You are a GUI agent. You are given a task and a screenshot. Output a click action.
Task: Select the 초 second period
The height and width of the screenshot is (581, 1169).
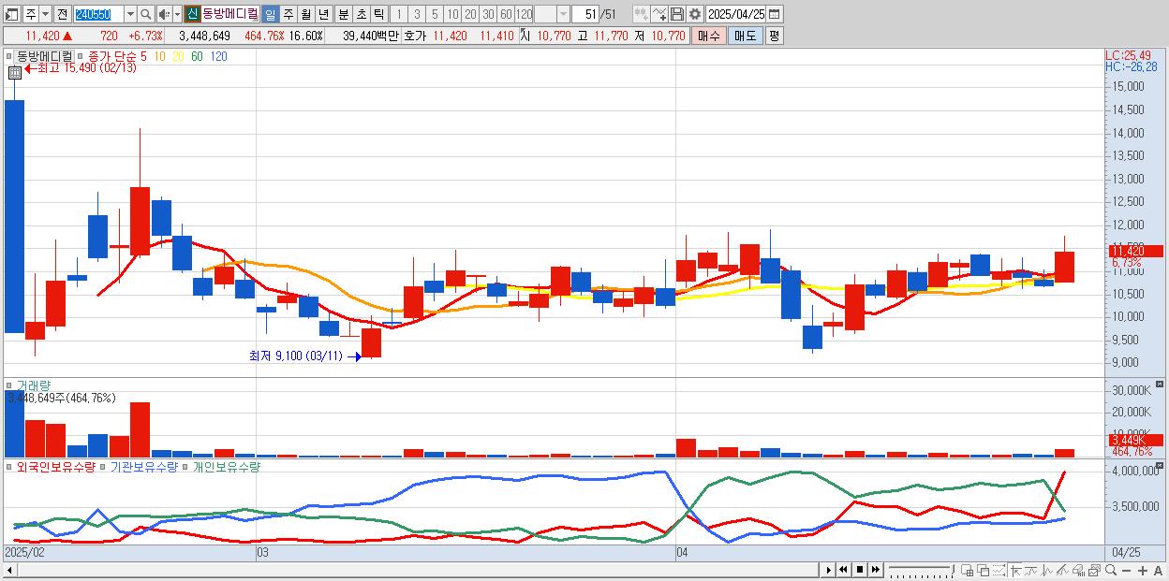(x=361, y=14)
